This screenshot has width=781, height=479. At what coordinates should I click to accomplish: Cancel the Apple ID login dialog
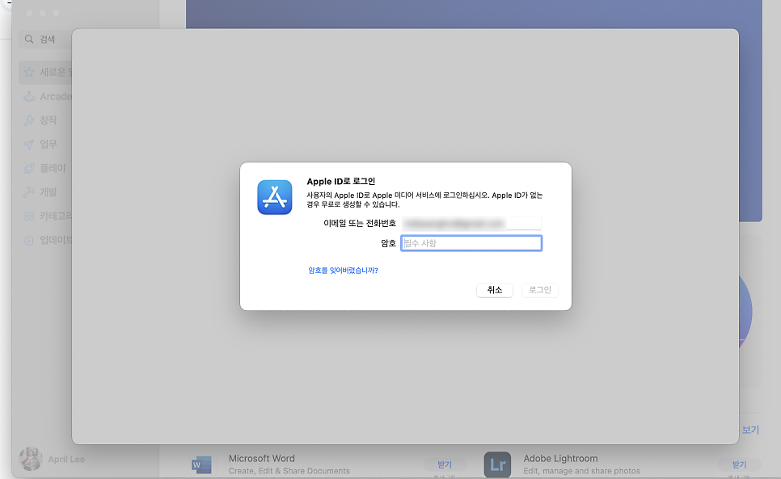click(x=495, y=290)
